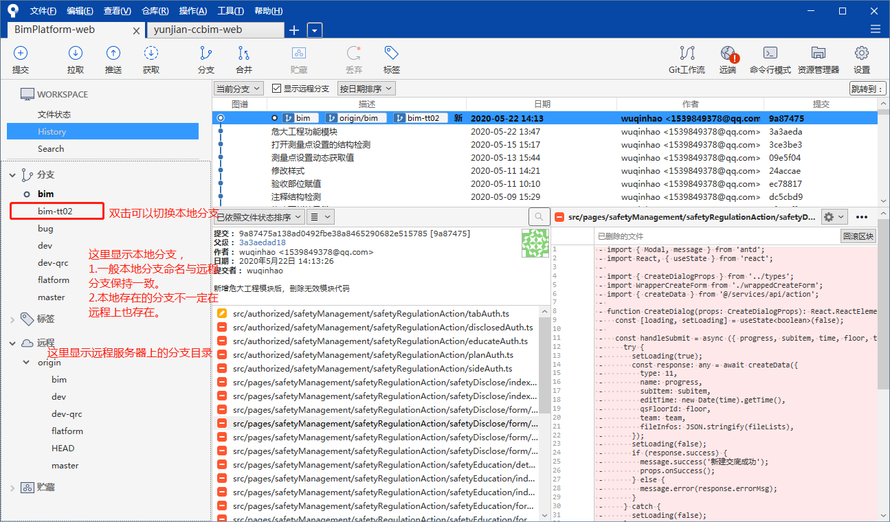This screenshot has width=890, height=522.
Task: Toggle the 显示远程分支 checkbox
Action: (x=277, y=89)
